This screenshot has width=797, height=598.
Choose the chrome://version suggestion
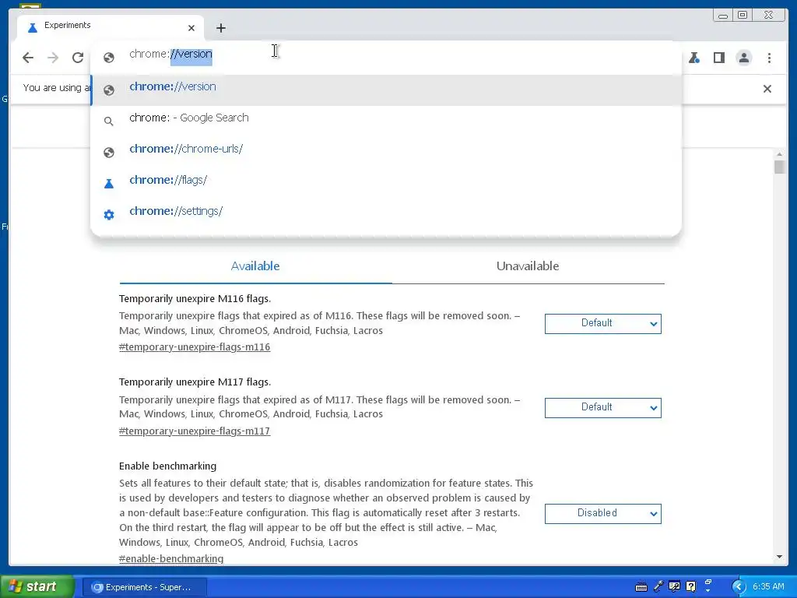pyautogui.click(x=386, y=89)
